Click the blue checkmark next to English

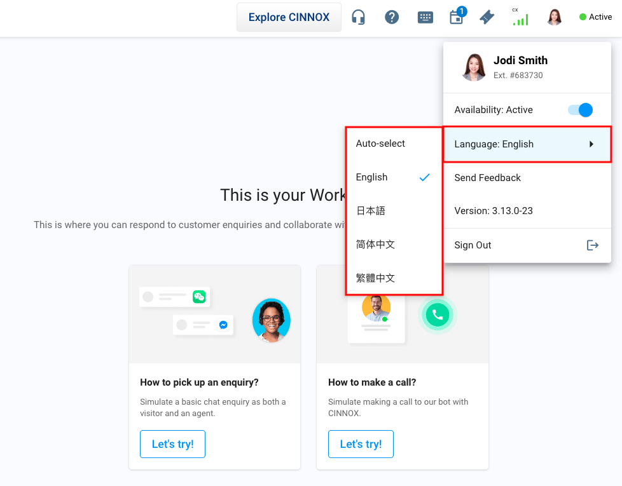(424, 177)
